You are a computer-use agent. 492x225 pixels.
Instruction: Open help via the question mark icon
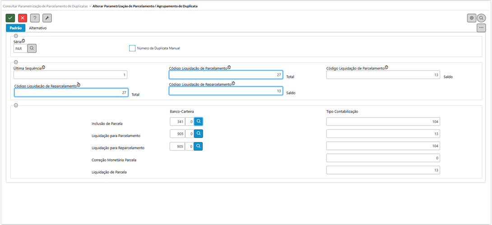[35, 18]
